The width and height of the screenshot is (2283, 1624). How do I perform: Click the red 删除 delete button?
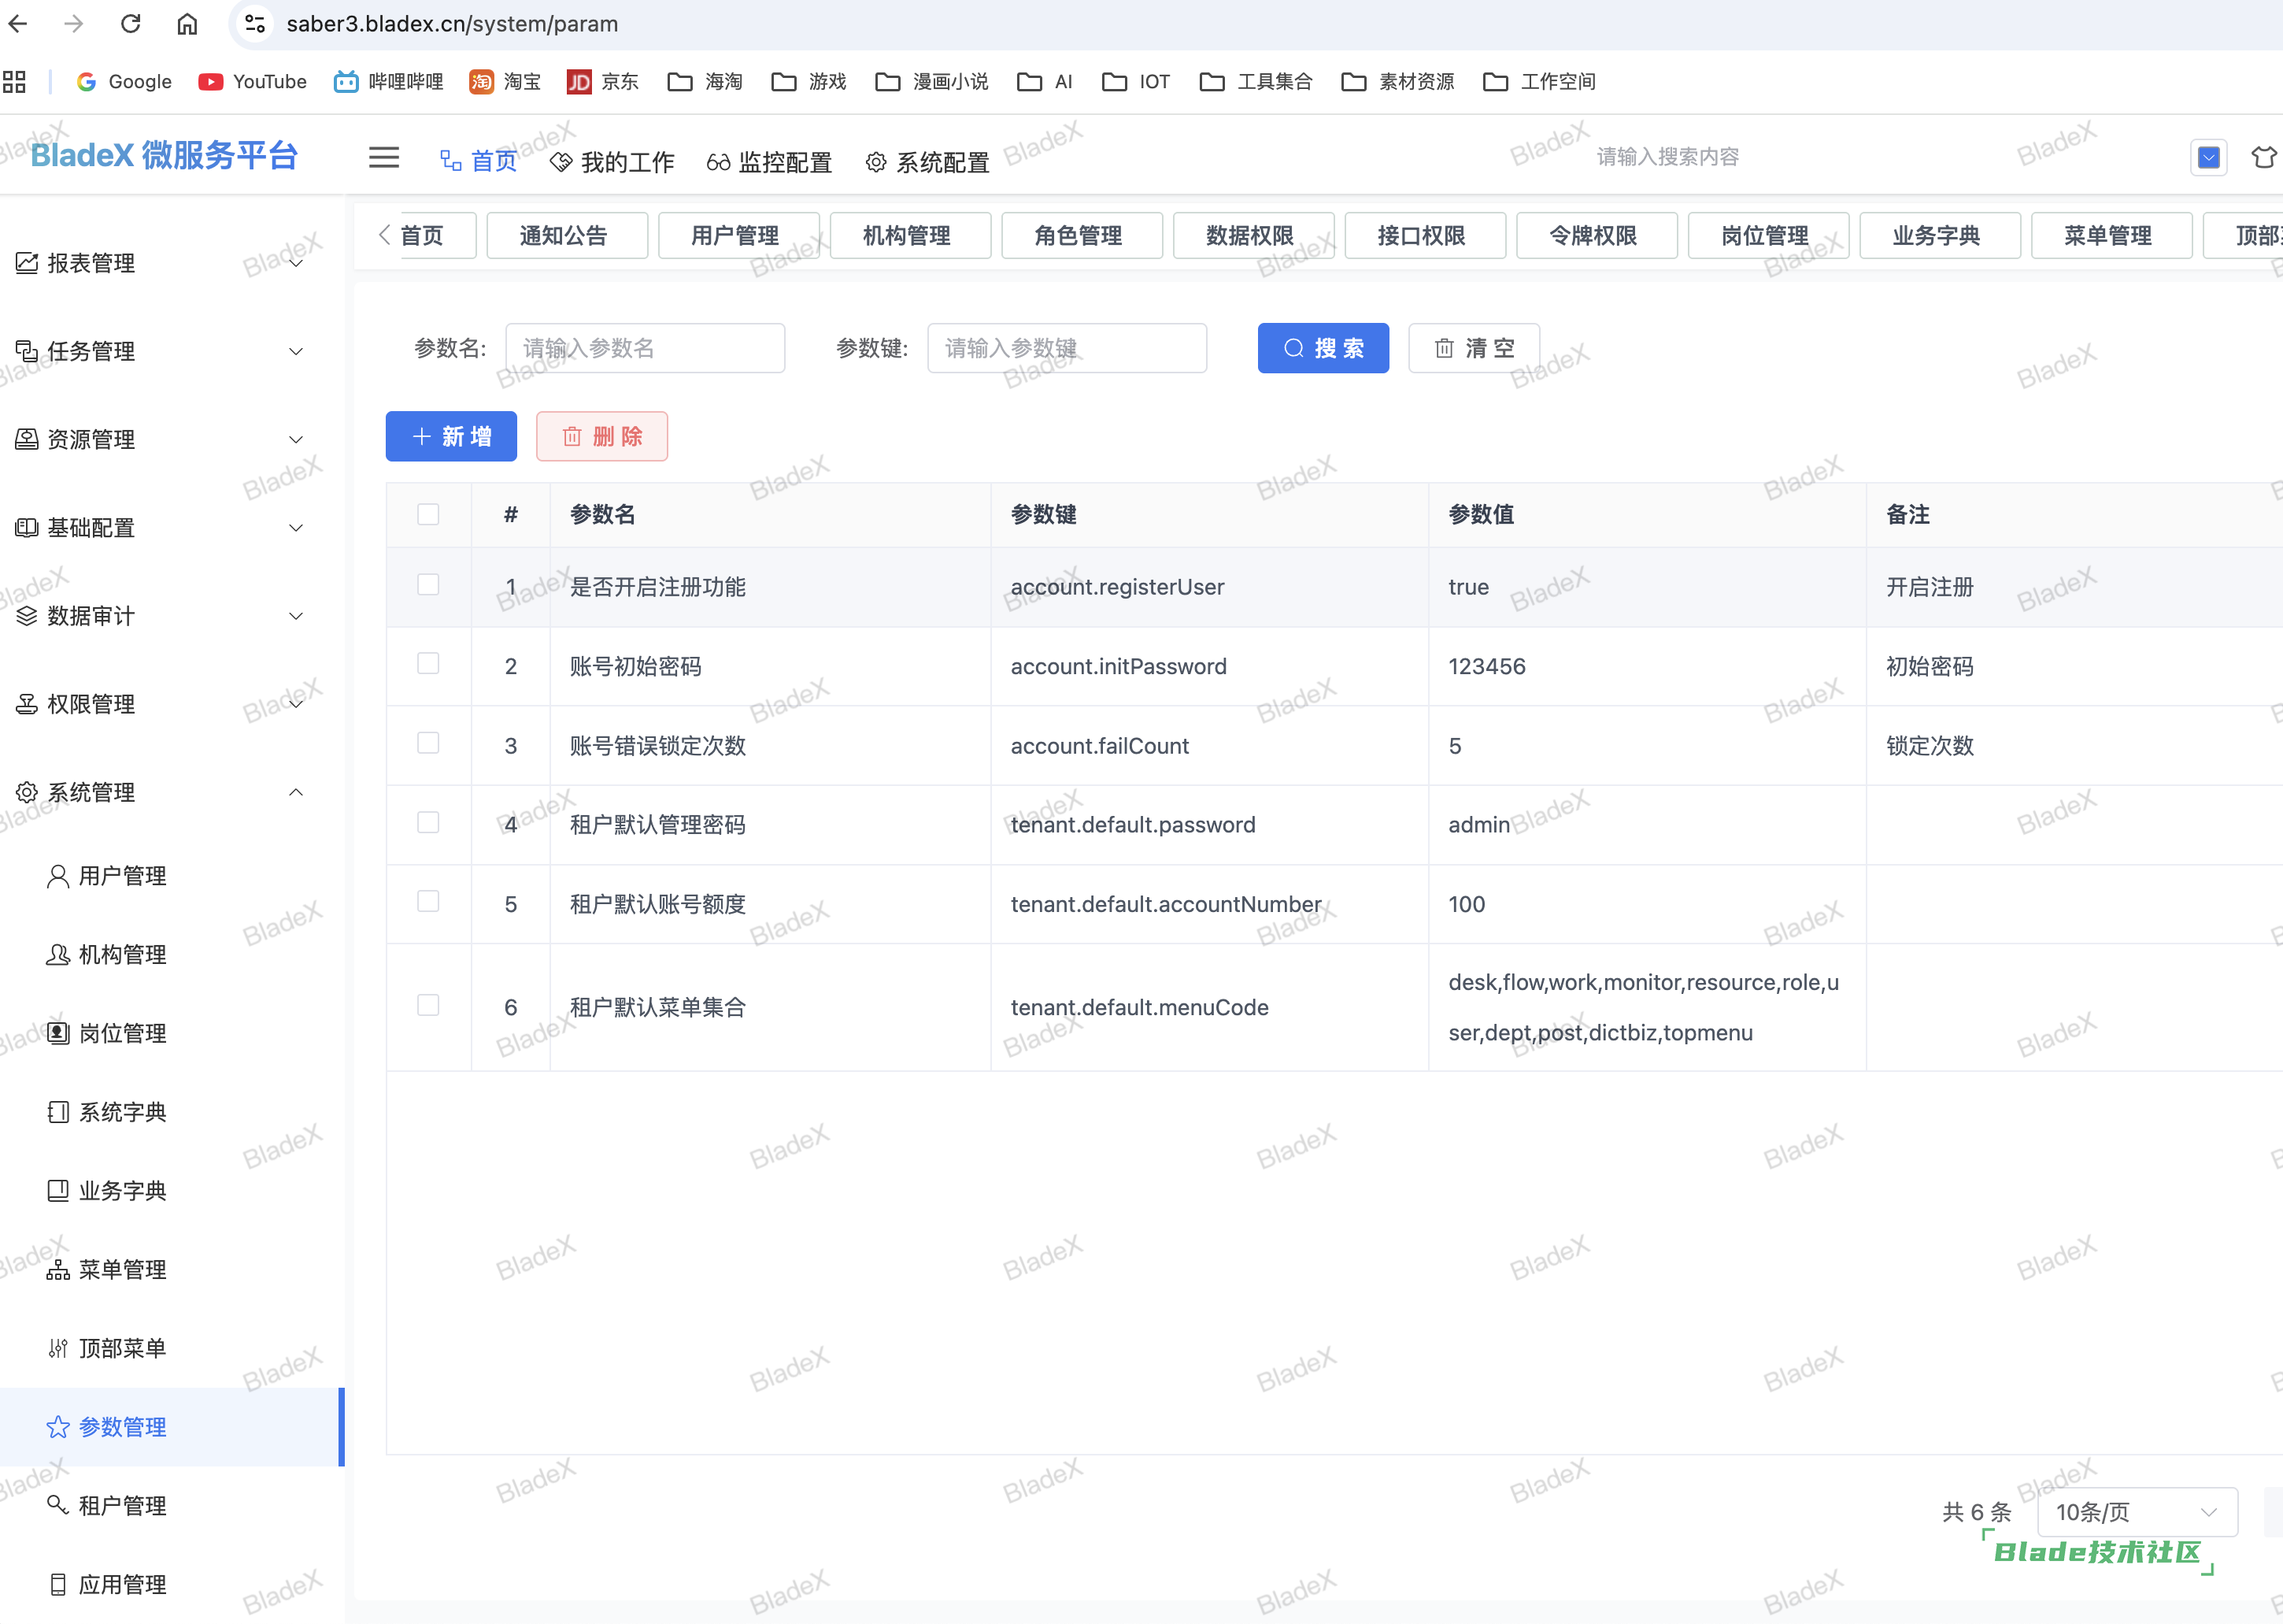point(601,437)
